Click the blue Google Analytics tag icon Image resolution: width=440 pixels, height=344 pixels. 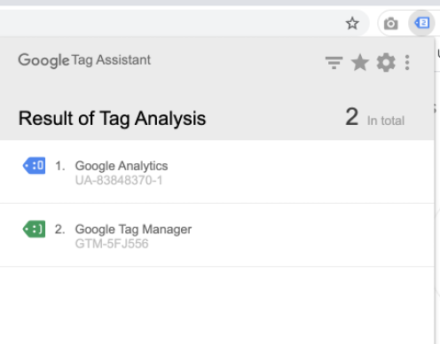[x=34, y=166]
